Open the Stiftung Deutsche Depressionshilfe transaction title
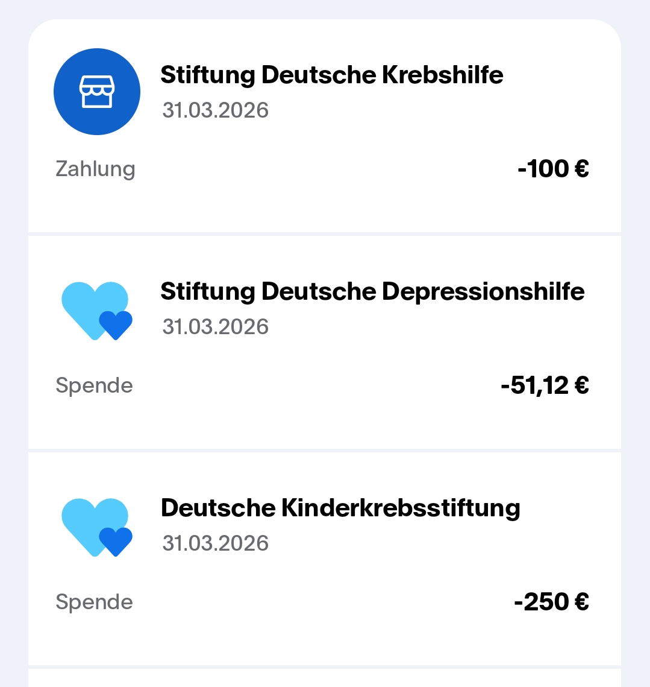 point(372,291)
